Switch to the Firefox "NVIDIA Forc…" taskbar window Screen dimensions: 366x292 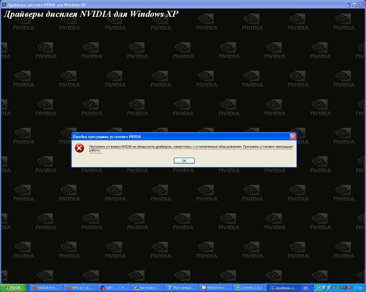click(x=47, y=288)
